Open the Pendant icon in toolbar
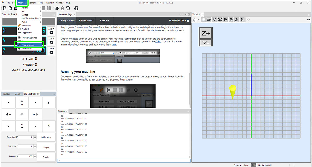312x167 pixels. (x=76, y=9)
